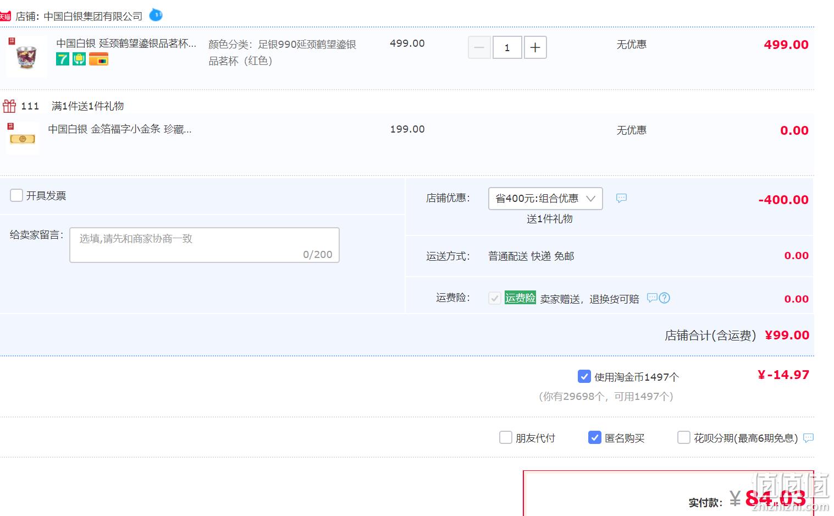Open the question mark help icon for freight insurance
The height and width of the screenshot is (516, 834).
pos(664,298)
